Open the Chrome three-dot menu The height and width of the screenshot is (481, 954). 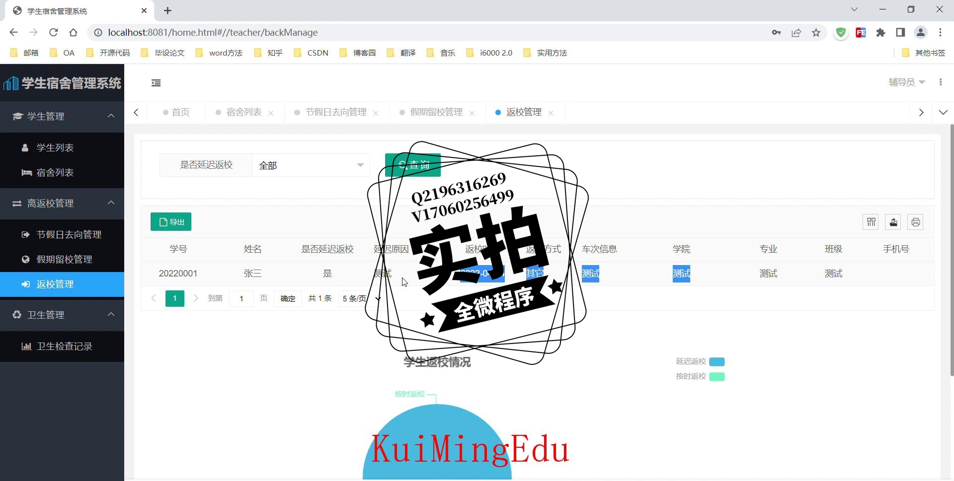point(941,33)
